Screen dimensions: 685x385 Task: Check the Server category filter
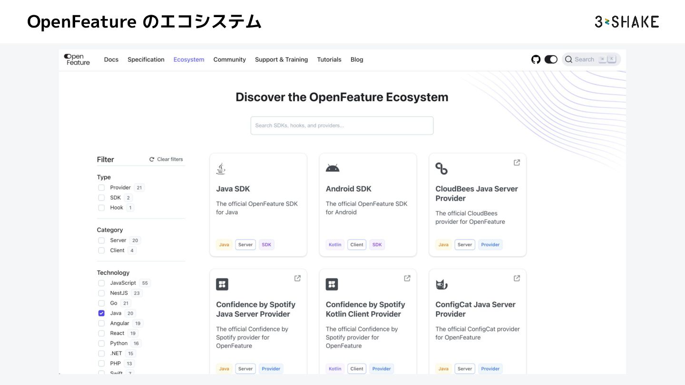tap(101, 241)
